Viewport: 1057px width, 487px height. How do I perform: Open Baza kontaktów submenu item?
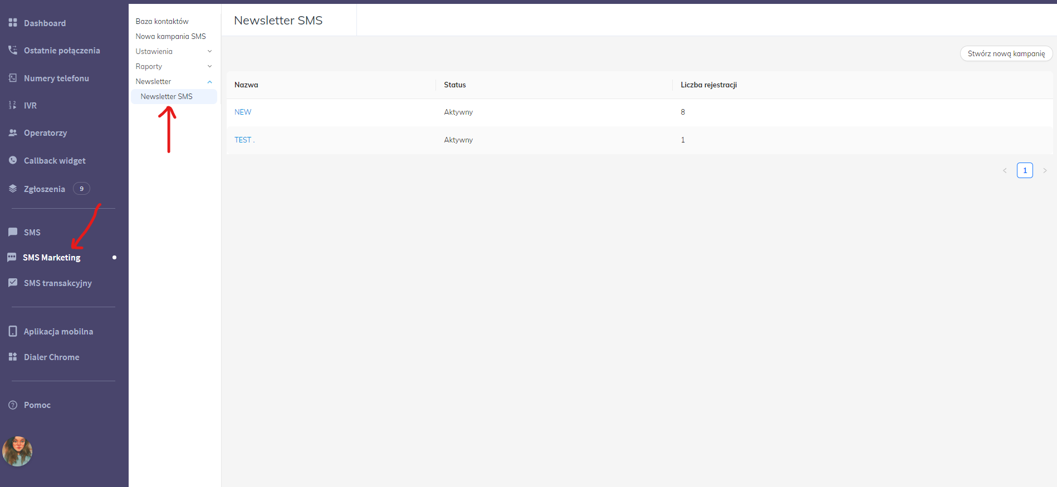click(x=162, y=21)
